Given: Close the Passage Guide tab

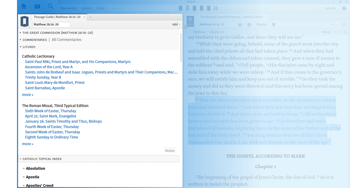Looking at the screenshot, I should pos(84,17).
